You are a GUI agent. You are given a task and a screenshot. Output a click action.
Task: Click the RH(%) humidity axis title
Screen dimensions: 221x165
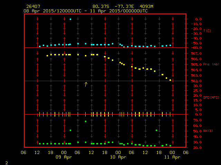(208, 131)
